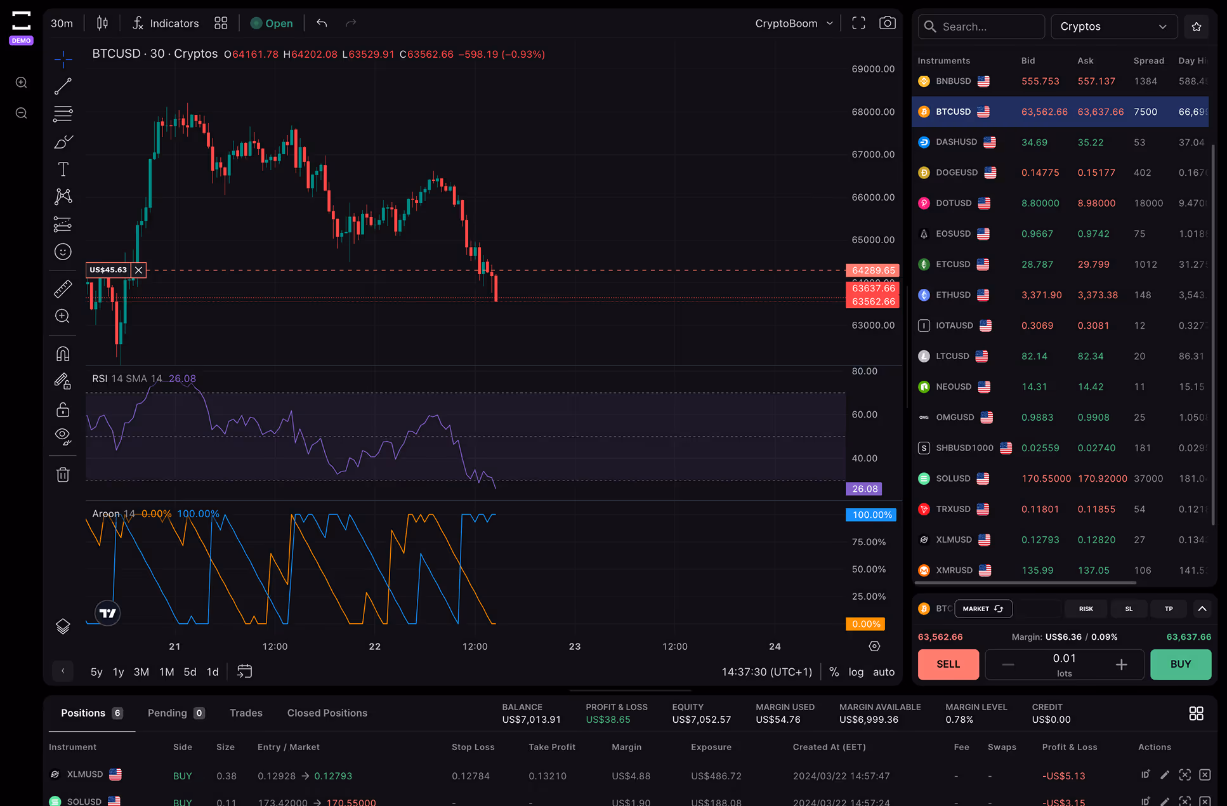Select the ruler measure tool
Image resolution: width=1227 pixels, height=806 pixels.
tap(63, 289)
